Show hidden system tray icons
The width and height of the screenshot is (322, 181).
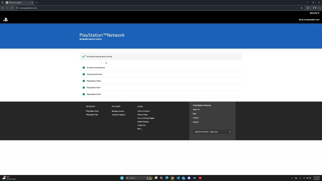[x=292, y=178]
